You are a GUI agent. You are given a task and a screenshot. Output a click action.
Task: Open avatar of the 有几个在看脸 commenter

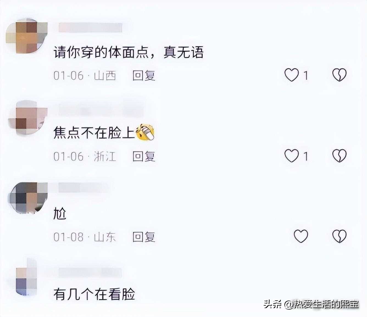tap(26, 277)
